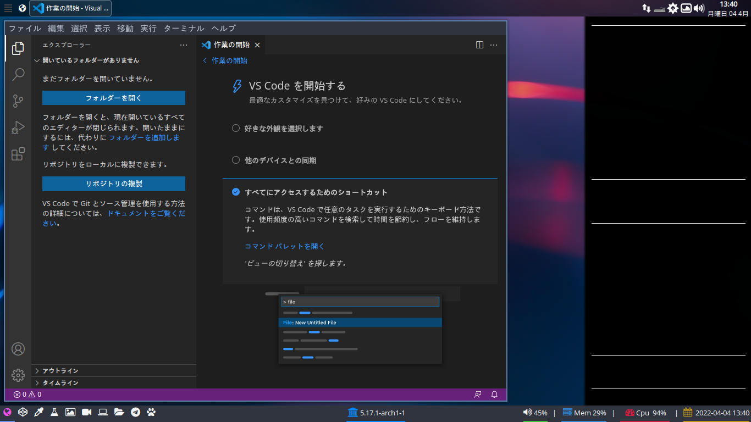Open the 編集 menu

pyautogui.click(x=56, y=29)
